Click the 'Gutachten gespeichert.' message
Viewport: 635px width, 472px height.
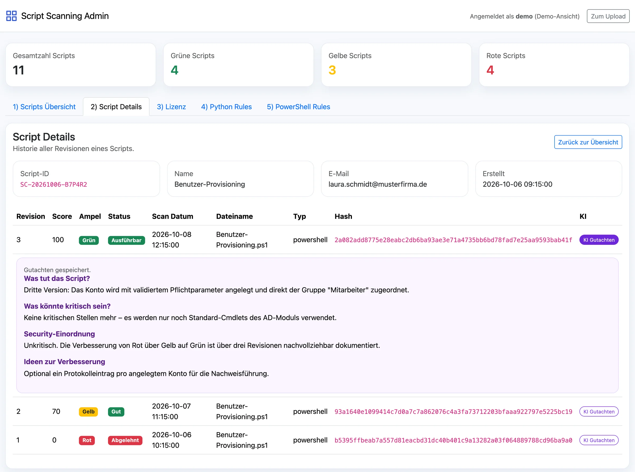click(x=57, y=270)
